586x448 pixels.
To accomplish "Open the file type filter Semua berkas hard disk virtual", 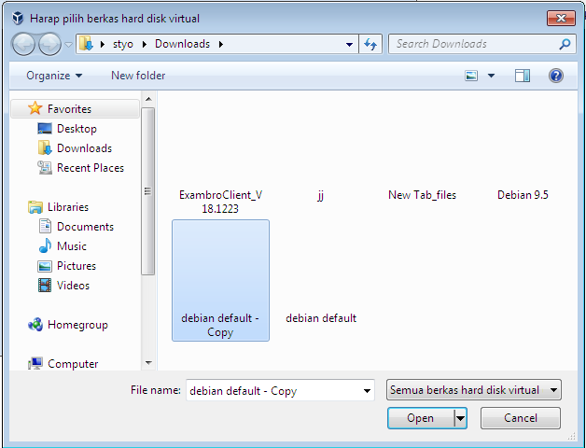I will coord(473,390).
